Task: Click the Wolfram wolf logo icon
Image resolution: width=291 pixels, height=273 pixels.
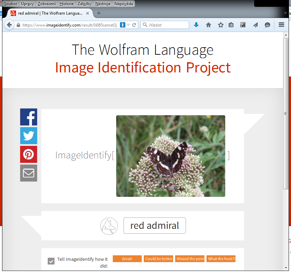Action: [109, 226]
